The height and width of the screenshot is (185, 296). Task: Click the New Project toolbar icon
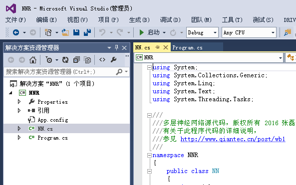48,32
